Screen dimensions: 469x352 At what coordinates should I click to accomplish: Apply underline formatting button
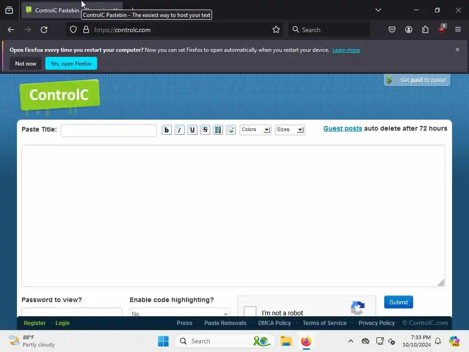pyautogui.click(x=192, y=130)
